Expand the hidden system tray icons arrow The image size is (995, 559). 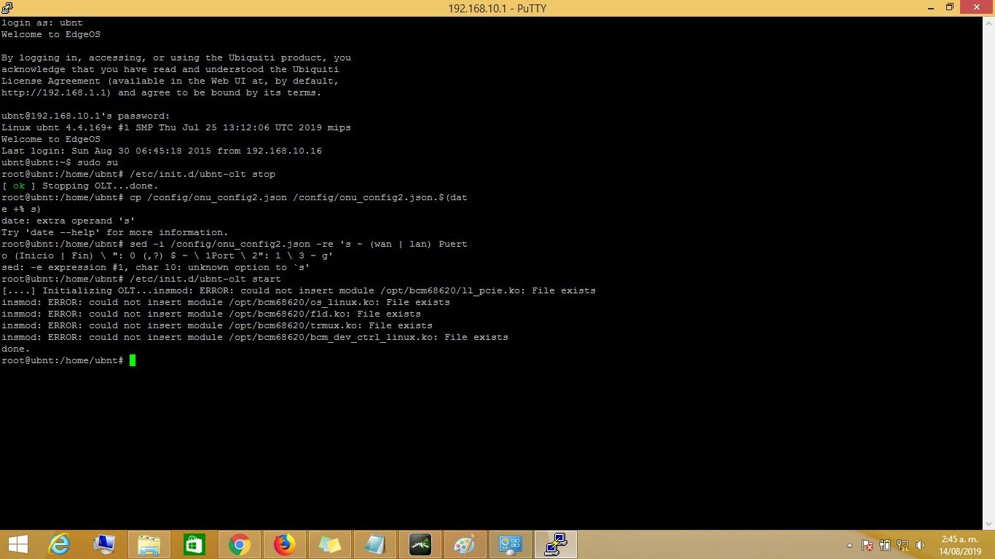[x=849, y=545]
